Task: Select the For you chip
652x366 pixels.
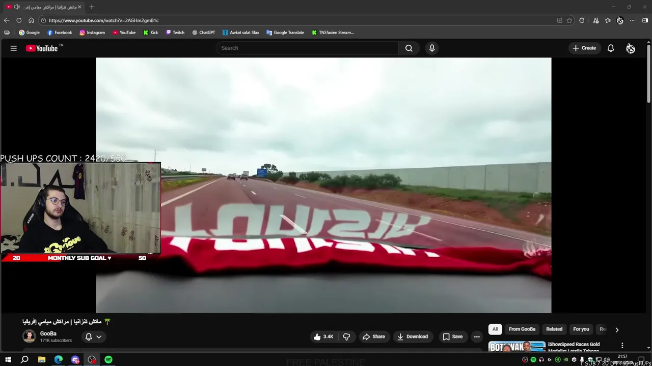Action: point(581,329)
